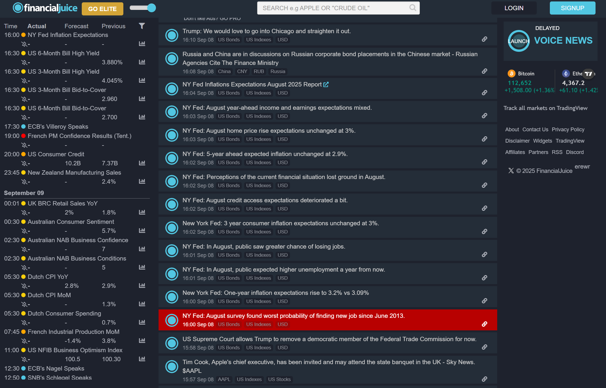This screenshot has height=388, width=606.
Task: Toggle the alert bell for UK BRC Retail Sales YoY
Action: pyautogui.click(x=24, y=212)
